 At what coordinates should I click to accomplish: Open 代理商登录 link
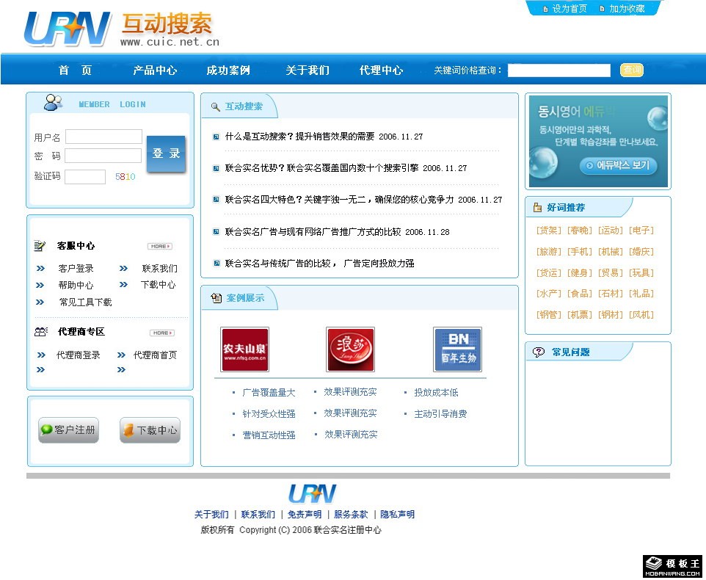[78, 355]
